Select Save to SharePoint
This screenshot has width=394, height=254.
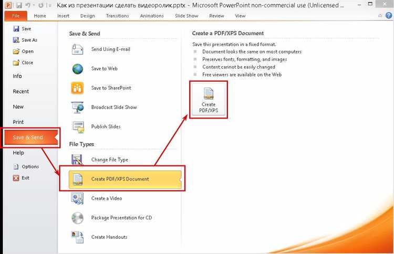coord(111,88)
